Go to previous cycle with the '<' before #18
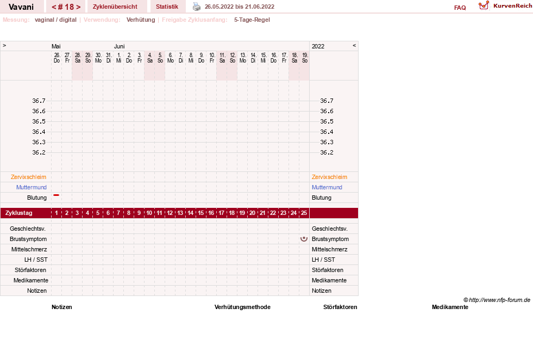The image size is (533, 339). pyautogui.click(x=54, y=7)
